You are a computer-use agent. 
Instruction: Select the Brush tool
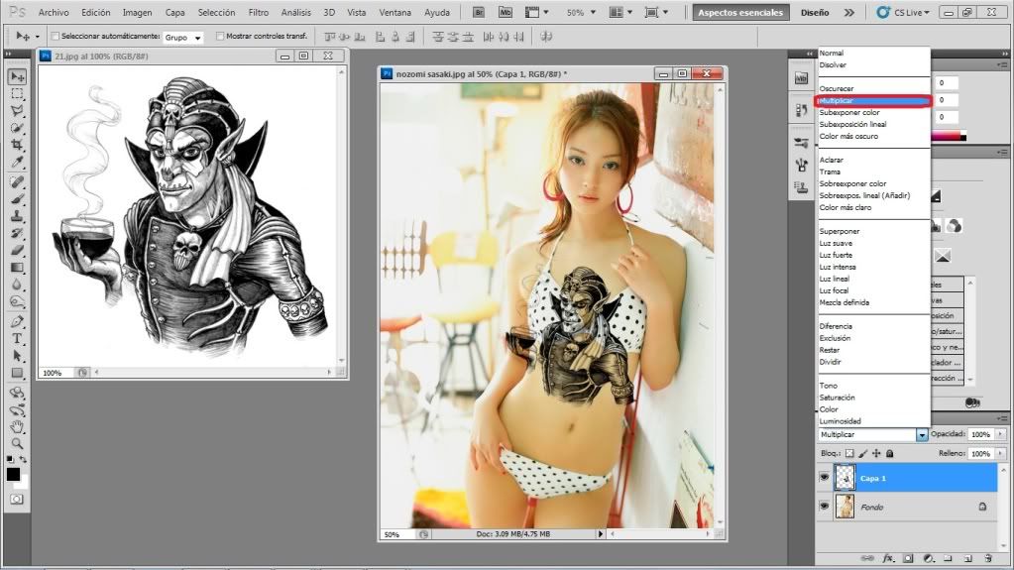tap(18, 199)
